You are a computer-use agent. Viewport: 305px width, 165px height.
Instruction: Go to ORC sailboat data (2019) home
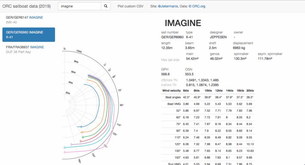27,6
